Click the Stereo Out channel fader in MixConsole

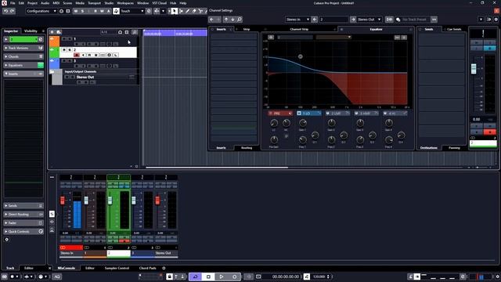click(x=157, y=201)
